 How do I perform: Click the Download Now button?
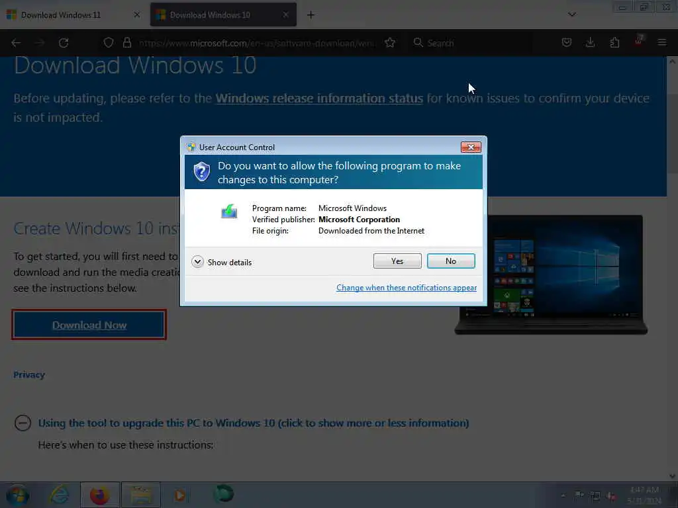89,325
